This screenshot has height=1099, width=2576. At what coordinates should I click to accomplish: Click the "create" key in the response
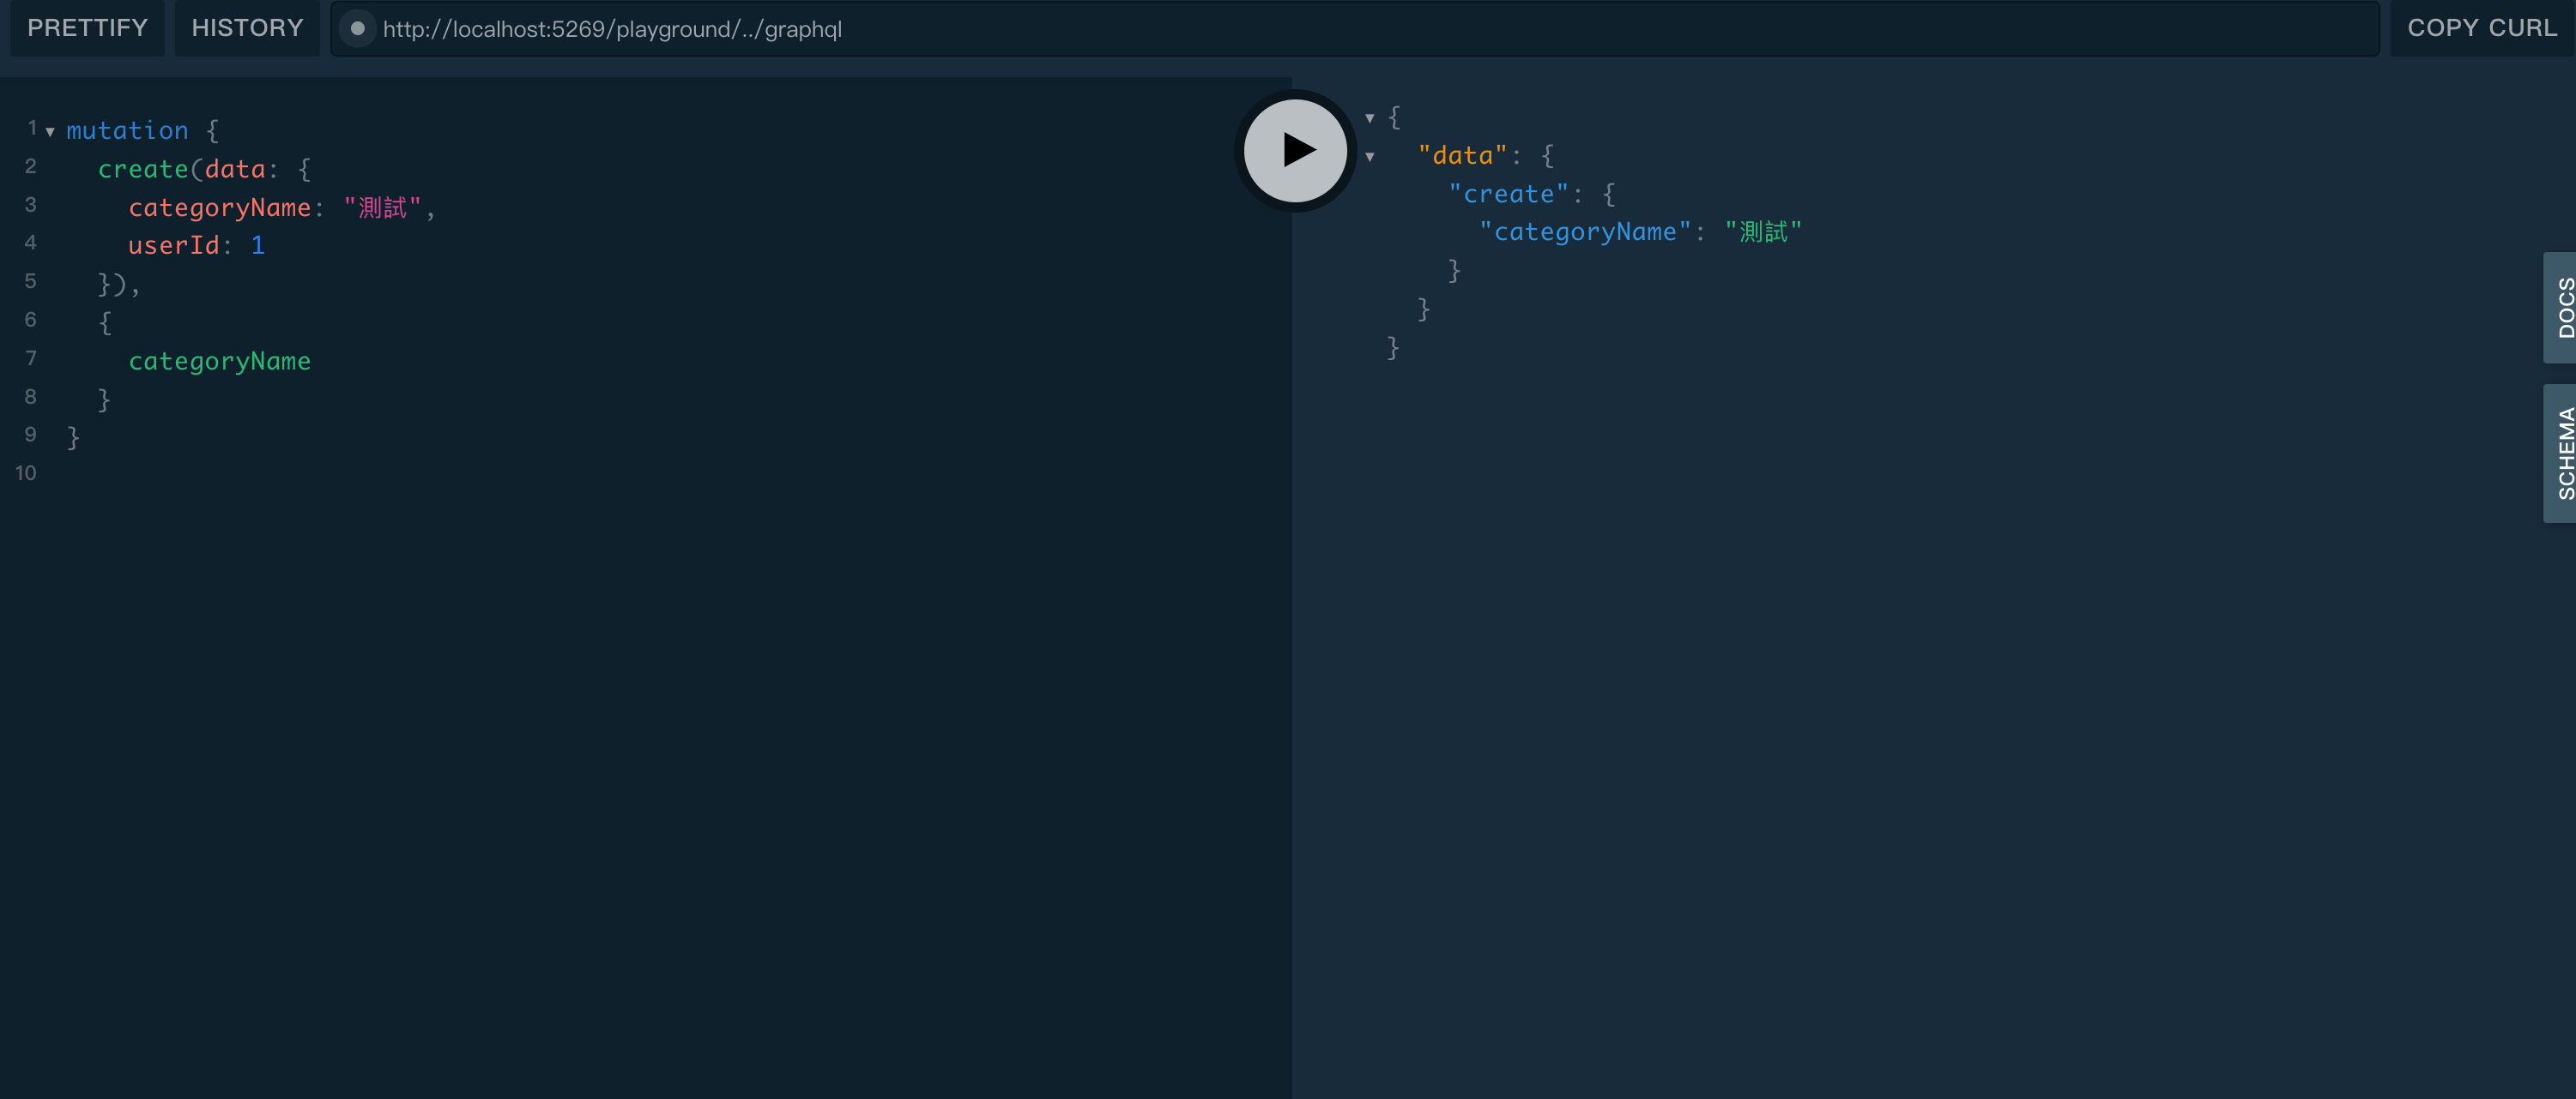pos(1508,194)
